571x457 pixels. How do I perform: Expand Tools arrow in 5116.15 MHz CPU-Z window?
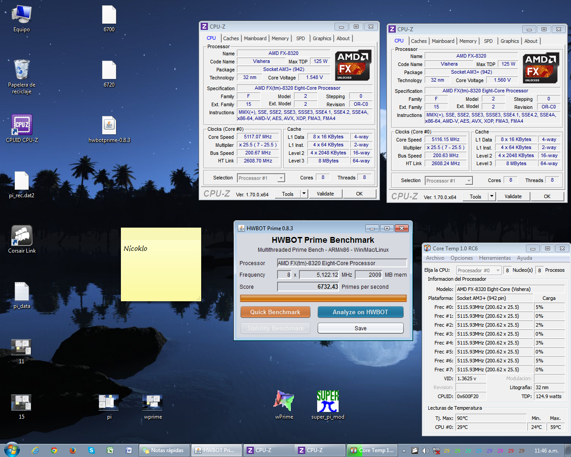pyautogui.click(x=492, y=196)
